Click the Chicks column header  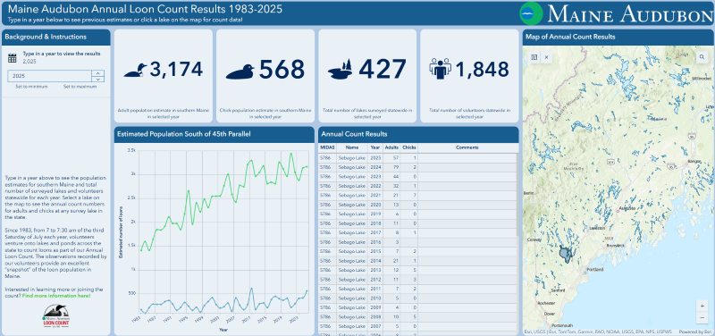point(409,147)
